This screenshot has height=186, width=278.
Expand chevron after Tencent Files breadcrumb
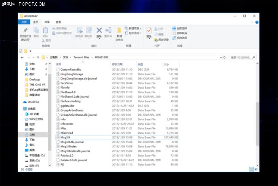point(92,57)
